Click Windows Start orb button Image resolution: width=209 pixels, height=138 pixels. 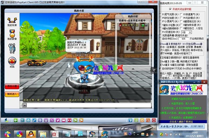coord(7,134)
